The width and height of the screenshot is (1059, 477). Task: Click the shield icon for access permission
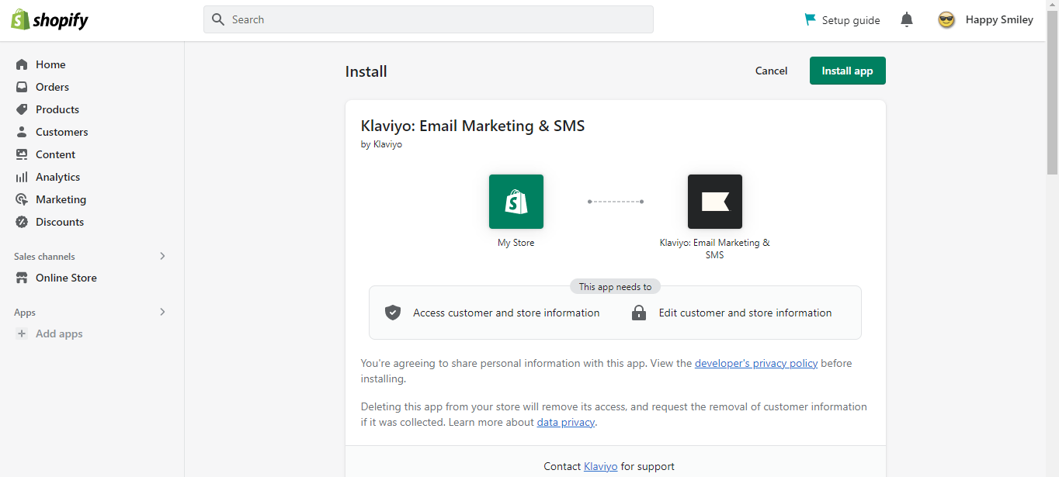[393, 313]
